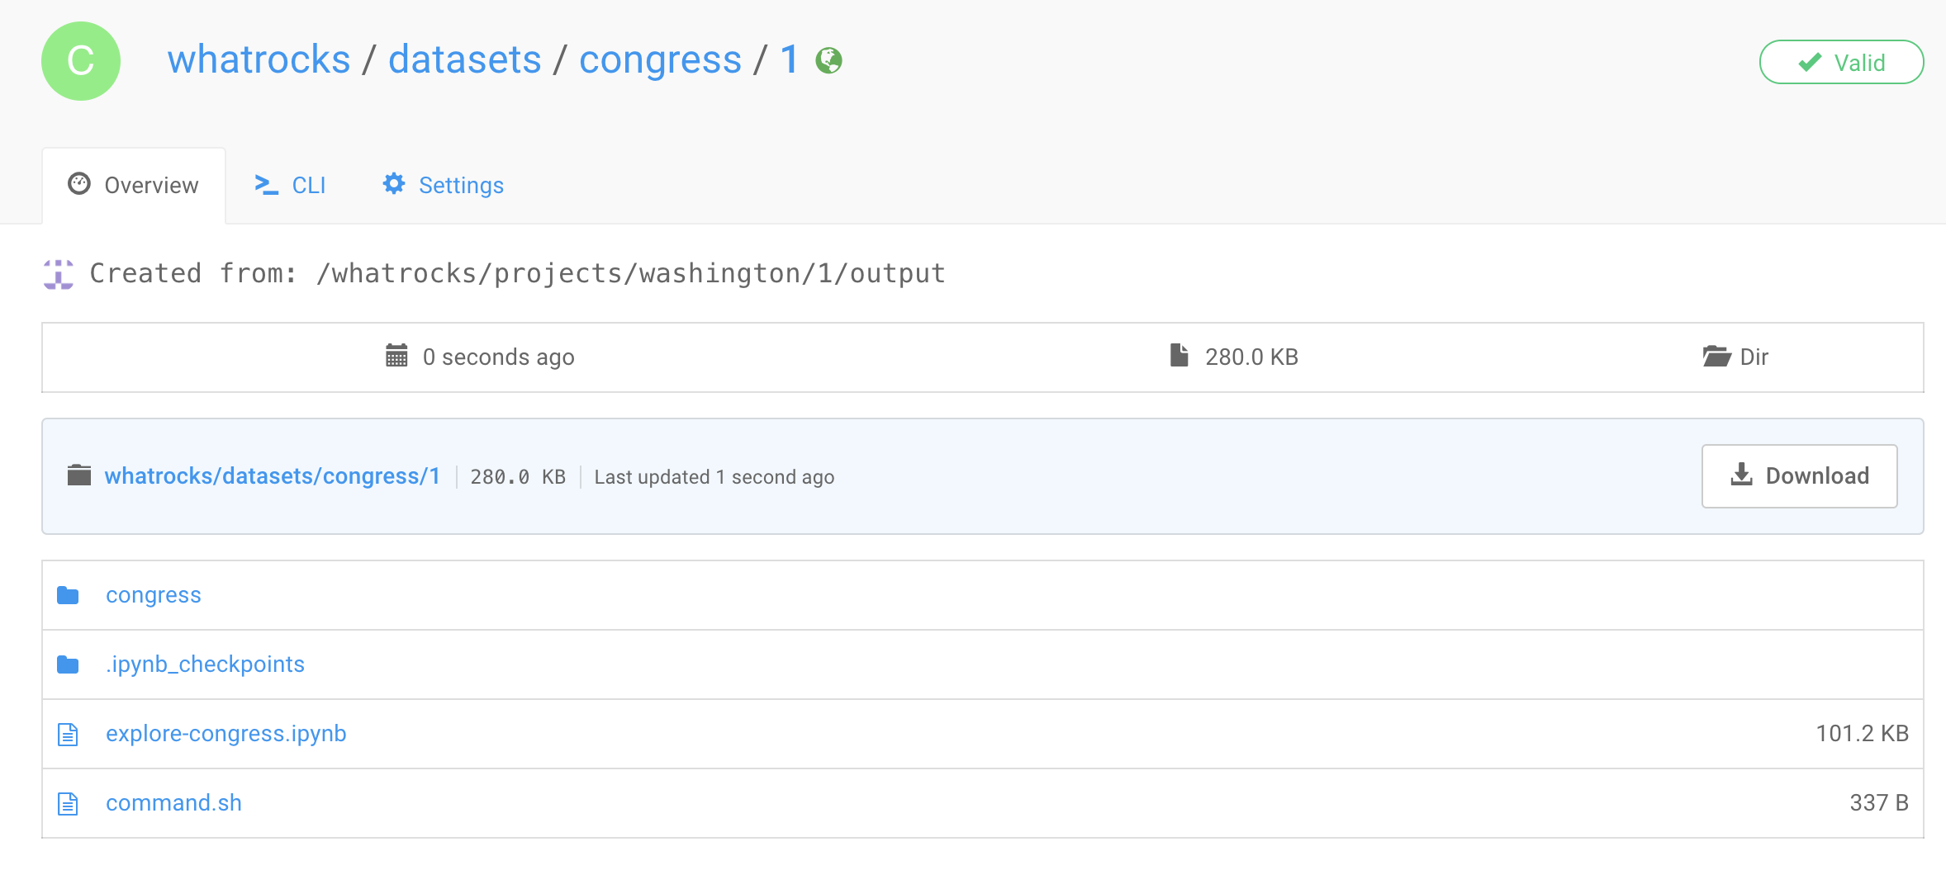Open the whatrocks user link in title
This screenshot has width=1946, height=870.
[259, 60]
